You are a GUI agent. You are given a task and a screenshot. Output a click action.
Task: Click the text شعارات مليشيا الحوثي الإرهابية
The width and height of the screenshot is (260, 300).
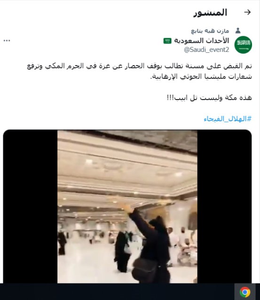click(x=201, y=76)
